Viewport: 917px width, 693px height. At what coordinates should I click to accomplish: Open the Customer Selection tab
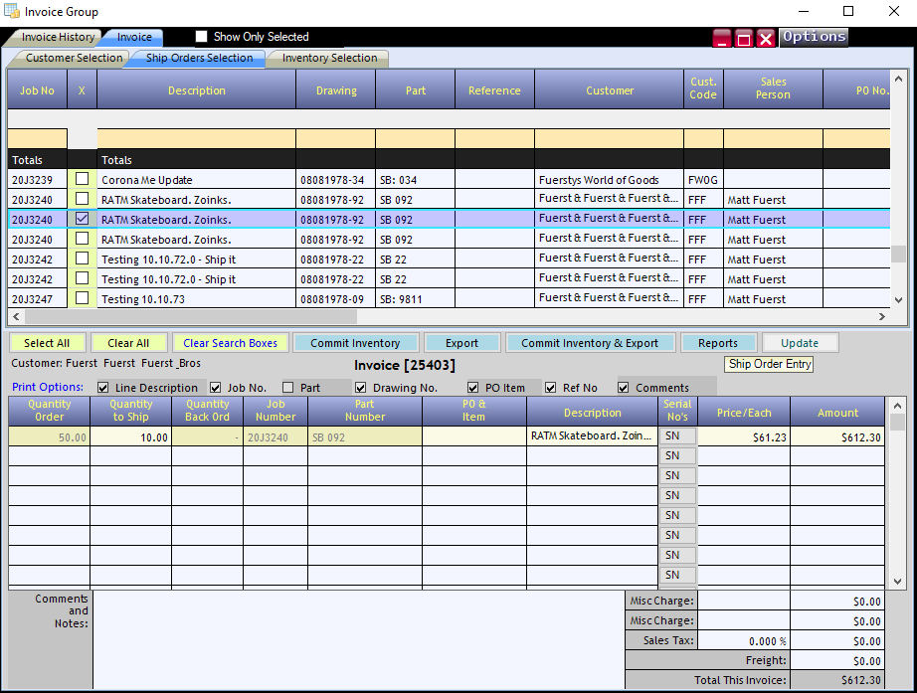click(x=74, y=58)
